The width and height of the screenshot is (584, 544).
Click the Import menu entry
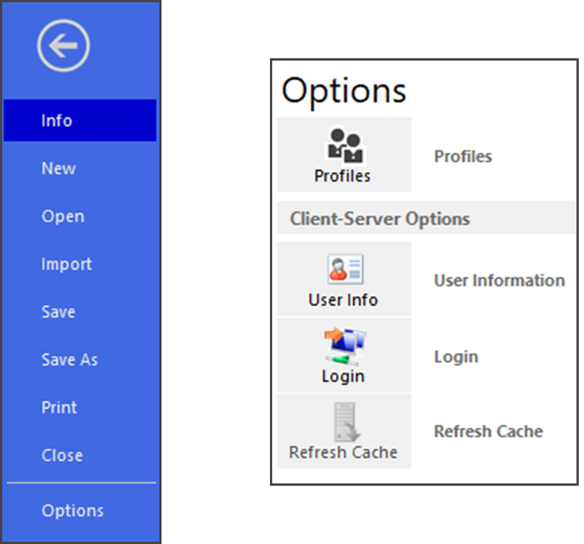(x=66, y=264)
